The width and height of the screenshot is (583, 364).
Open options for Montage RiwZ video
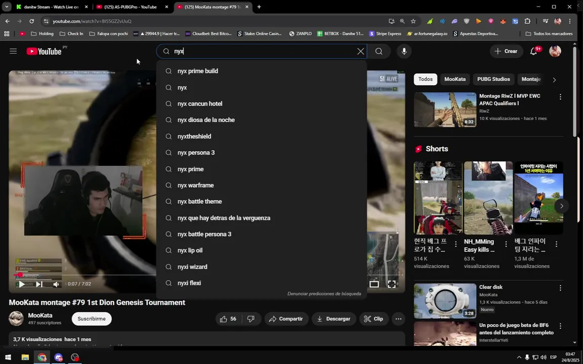tap(560, 97)
